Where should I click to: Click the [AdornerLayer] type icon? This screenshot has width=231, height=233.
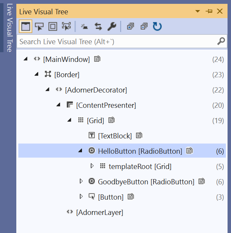coord(70,212)
